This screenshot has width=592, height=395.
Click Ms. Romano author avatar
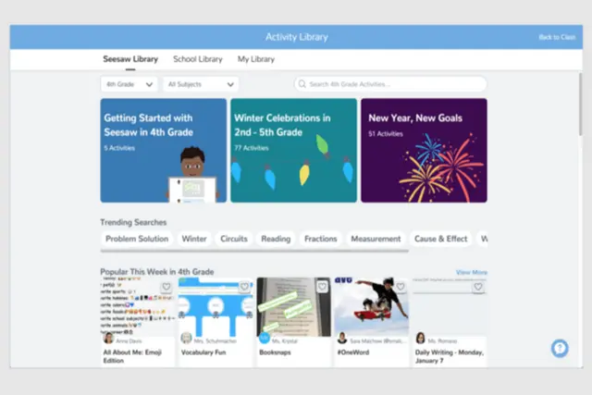[420, 338]
